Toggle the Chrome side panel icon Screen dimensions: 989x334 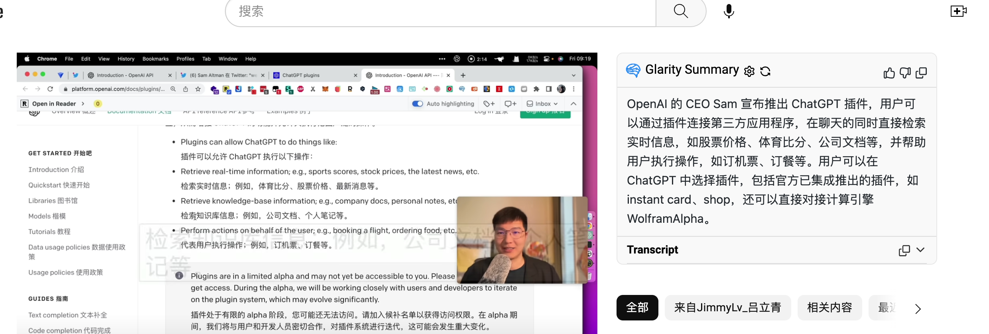[x=549, y=89]
